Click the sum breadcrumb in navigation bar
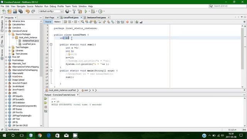This screenshot has height=139, width=247. pyautogui.click(x=86, y=90)
